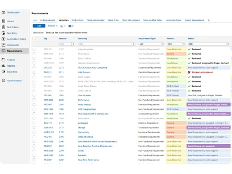Click purple Needs Review status on FR-2207
This screenshot has height=174, width=232.
coord(208,146)
